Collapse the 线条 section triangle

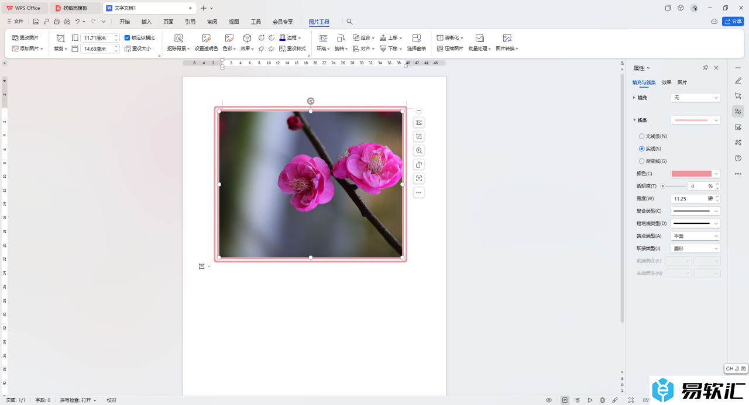click(x=634, y=120)
